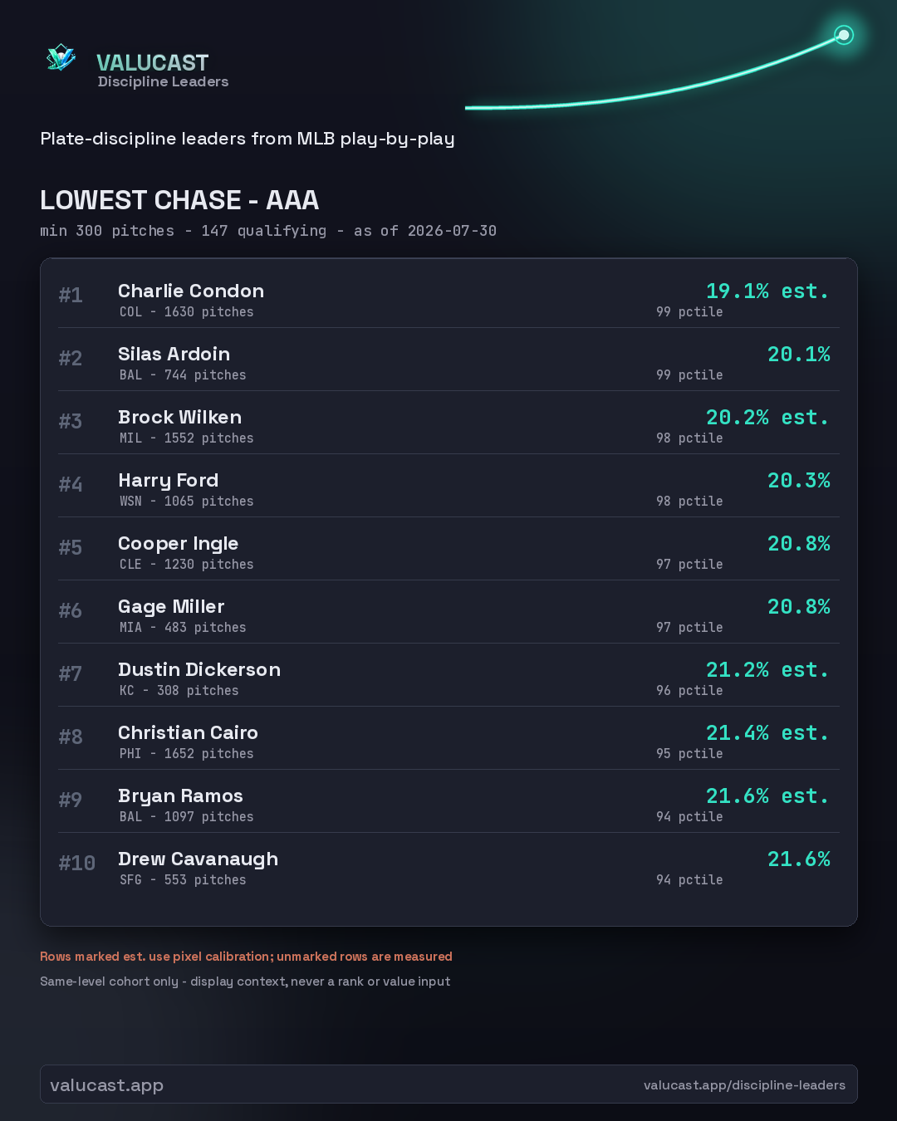Click Harry Ford's 20.3% chase value

point(799,480)
